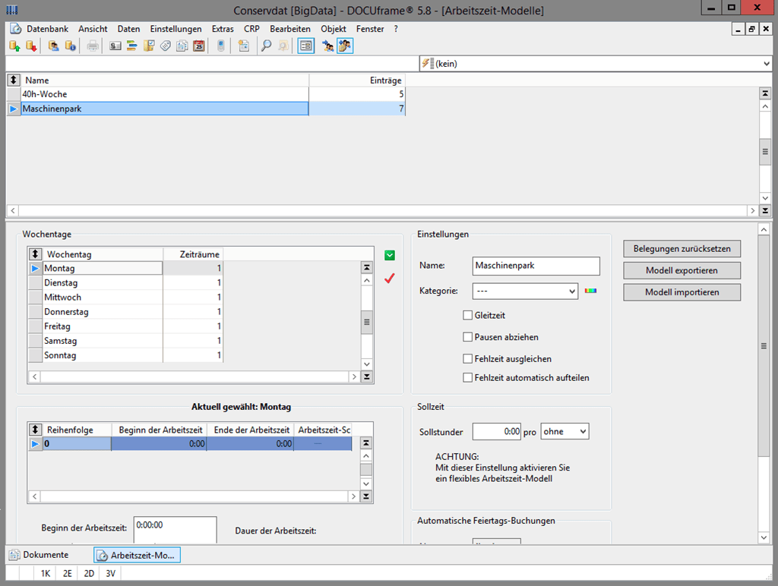Click the database icon with green arrow
This screenshot has width=778, height=586.
pos(14,46)
